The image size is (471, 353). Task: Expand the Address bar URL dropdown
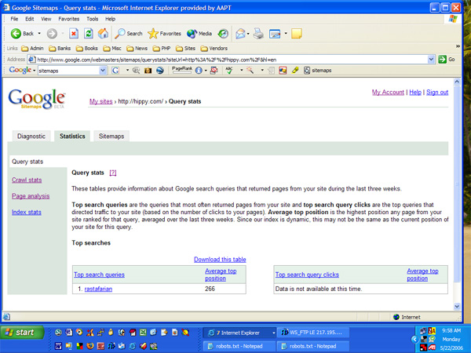431,60
